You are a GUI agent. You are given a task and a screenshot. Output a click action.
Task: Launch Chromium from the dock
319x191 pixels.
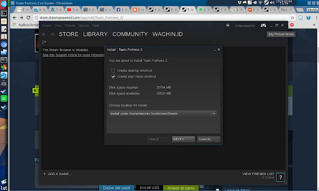(x=3, y=44)
